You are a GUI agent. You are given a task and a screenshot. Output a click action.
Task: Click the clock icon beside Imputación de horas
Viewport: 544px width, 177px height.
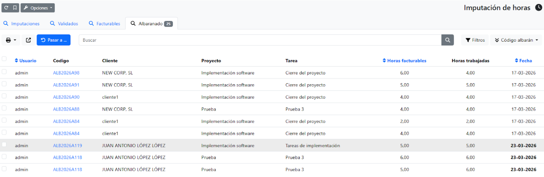point(539,8)
